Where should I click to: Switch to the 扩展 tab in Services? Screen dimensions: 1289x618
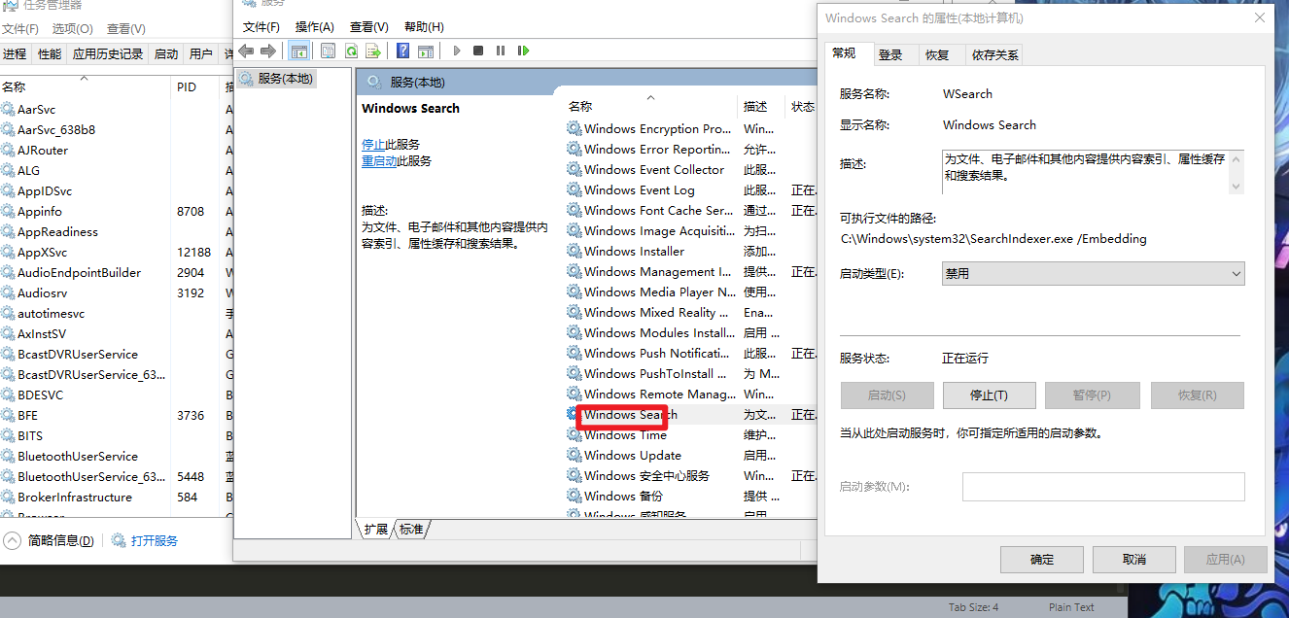(x=376, y=530)
